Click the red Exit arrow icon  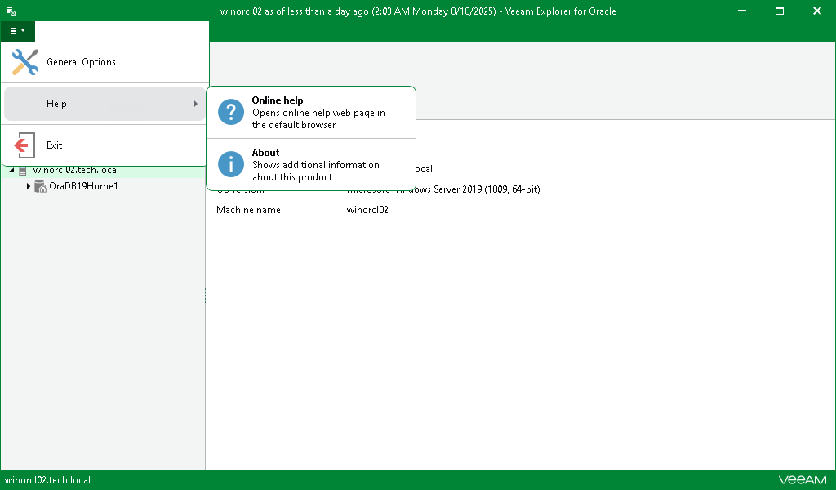[x=24, y=145]
